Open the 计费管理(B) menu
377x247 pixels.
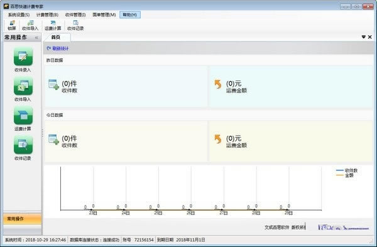47,15
